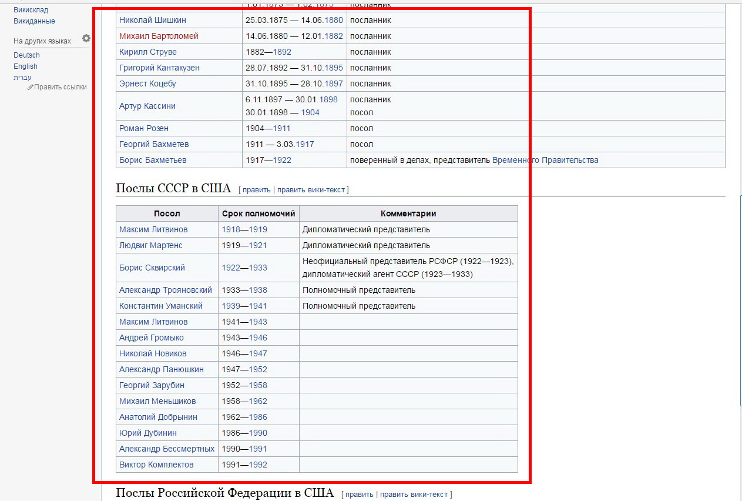Open the Викиданные sidebar link

pyautogui.click(x=34, y=21)
